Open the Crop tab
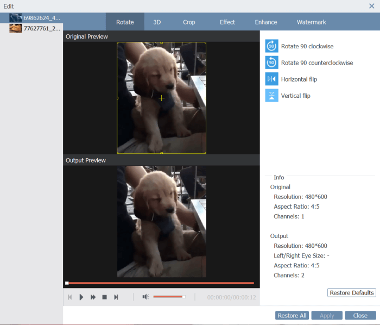 [x=189, y=22]
